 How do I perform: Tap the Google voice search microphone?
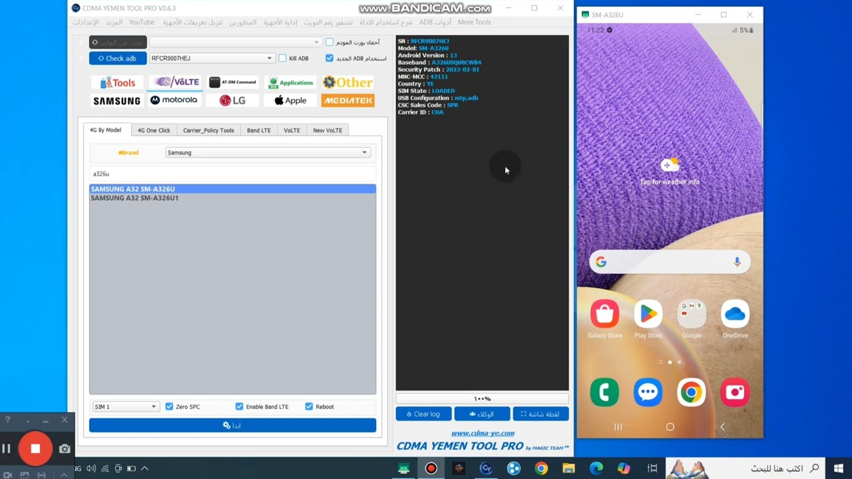737,262
